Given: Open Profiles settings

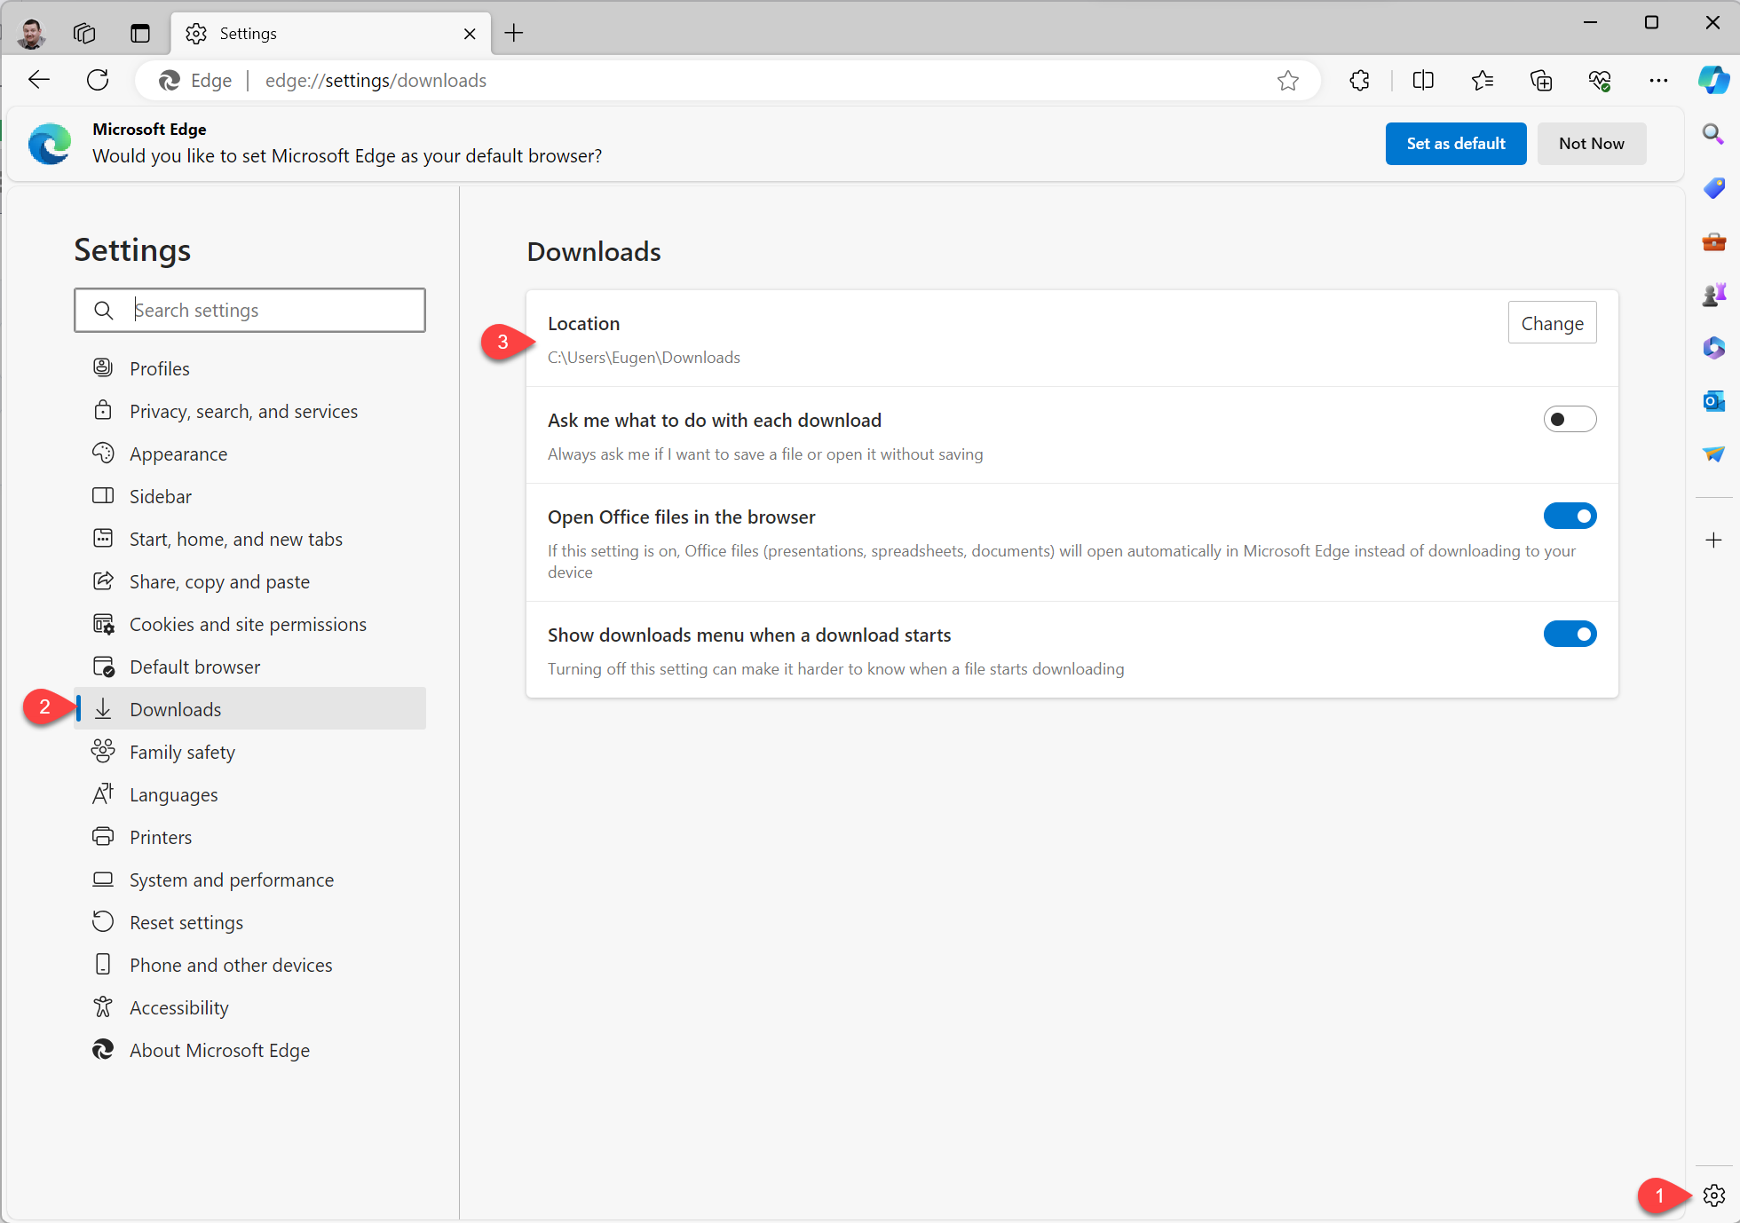Looking at the screenshot, I should coord(249,368).
